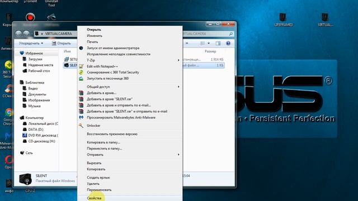The image size is (358, 201).
Task: Choose Удалить in the context menu
Action: coord(93,184)
